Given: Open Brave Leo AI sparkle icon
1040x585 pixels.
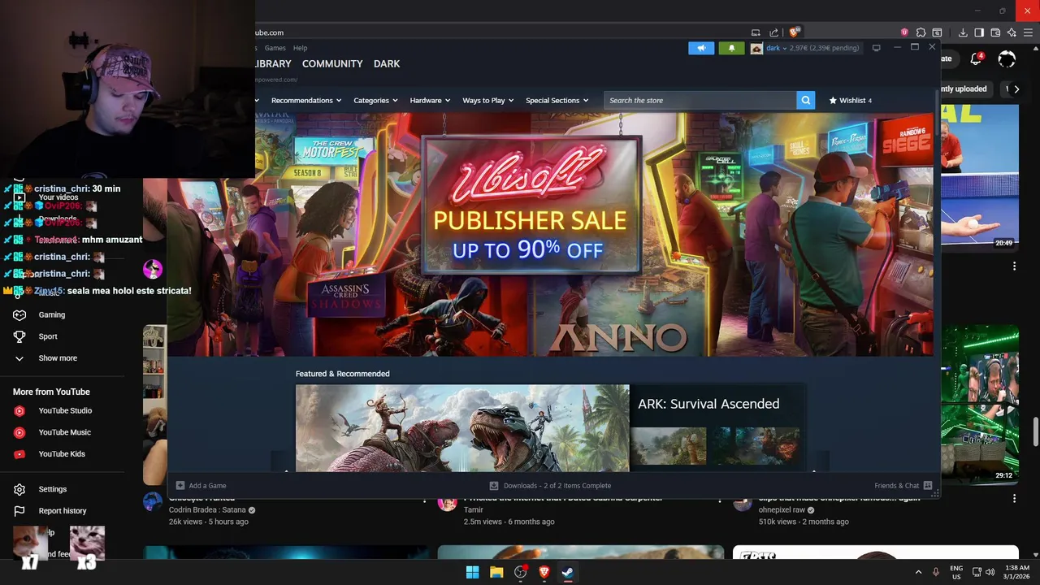Looking at the screenshot, I should [1012, 32].
